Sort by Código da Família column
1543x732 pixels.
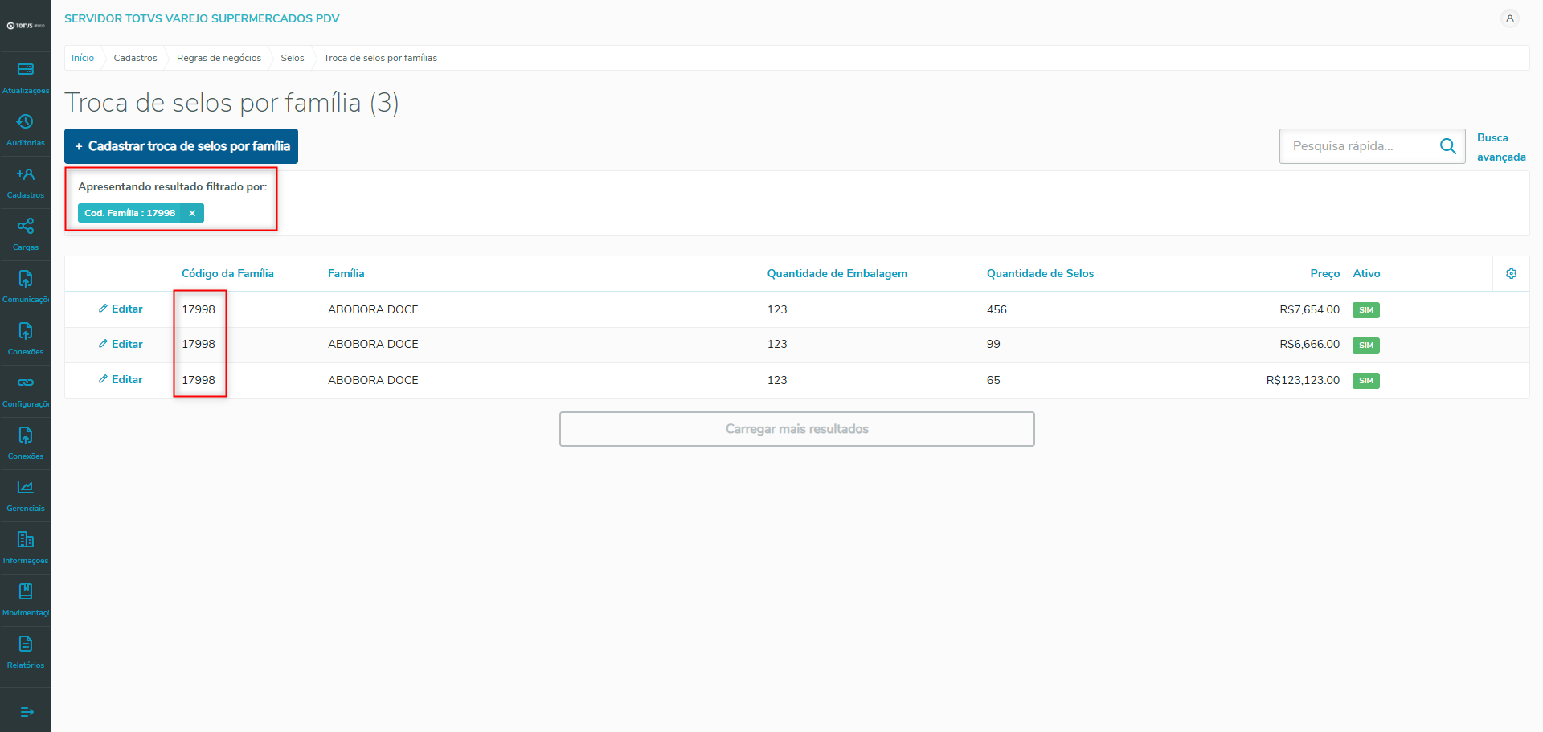pos(227,274)
